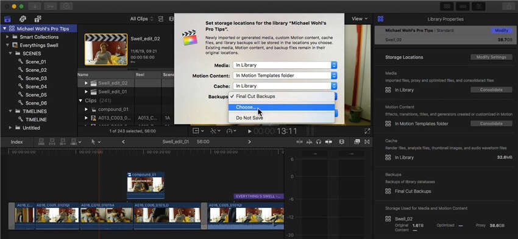Collapse the SCENES folder
Screen dimensions: 518x239
[x=10, y=54]
